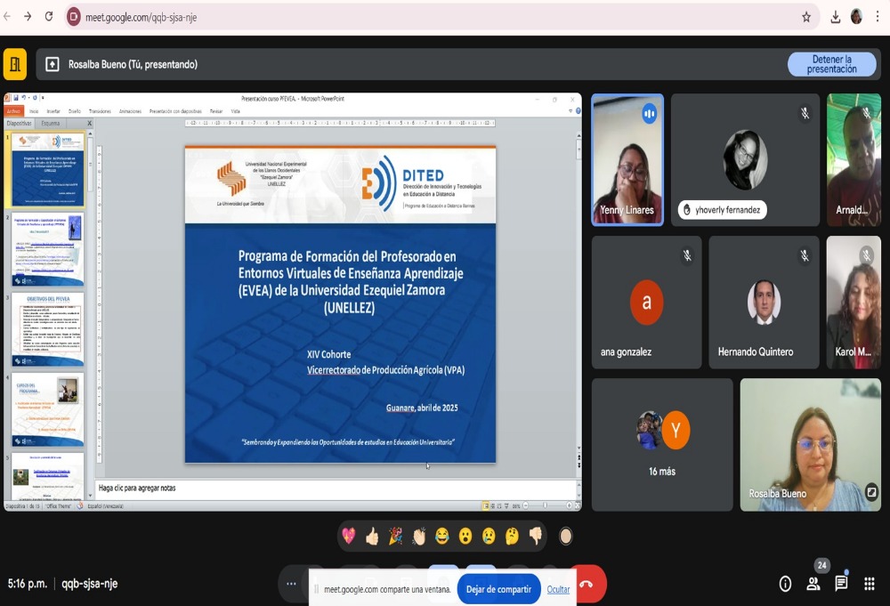This screenshot has height=606, width=890.
Task: Send the heart emoji reaction
Action: tap(348, 536)
